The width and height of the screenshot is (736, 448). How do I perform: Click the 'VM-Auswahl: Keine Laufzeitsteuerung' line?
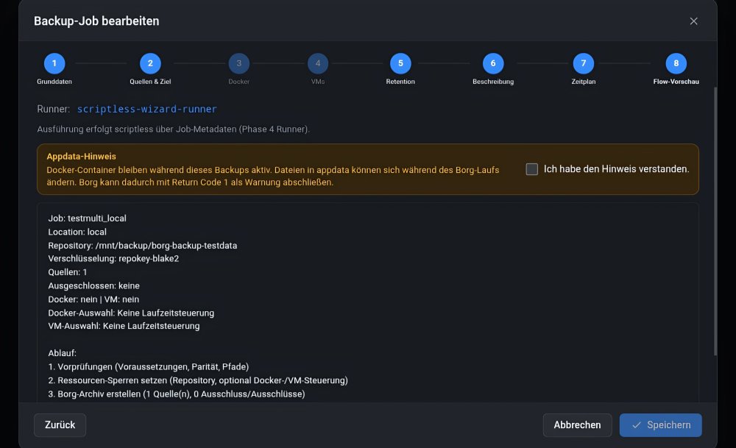click(124, 326)
